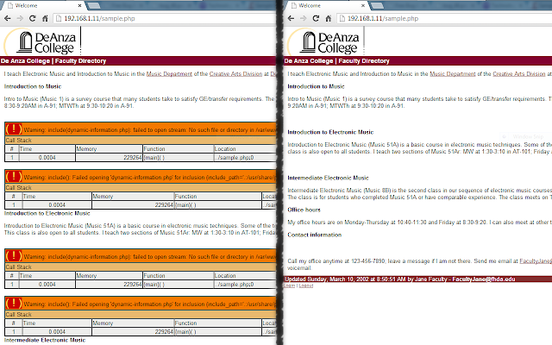Click bottom-most warning exclamation icon in left window
Viewport: 552px width, 345px height.
point(14,304)
